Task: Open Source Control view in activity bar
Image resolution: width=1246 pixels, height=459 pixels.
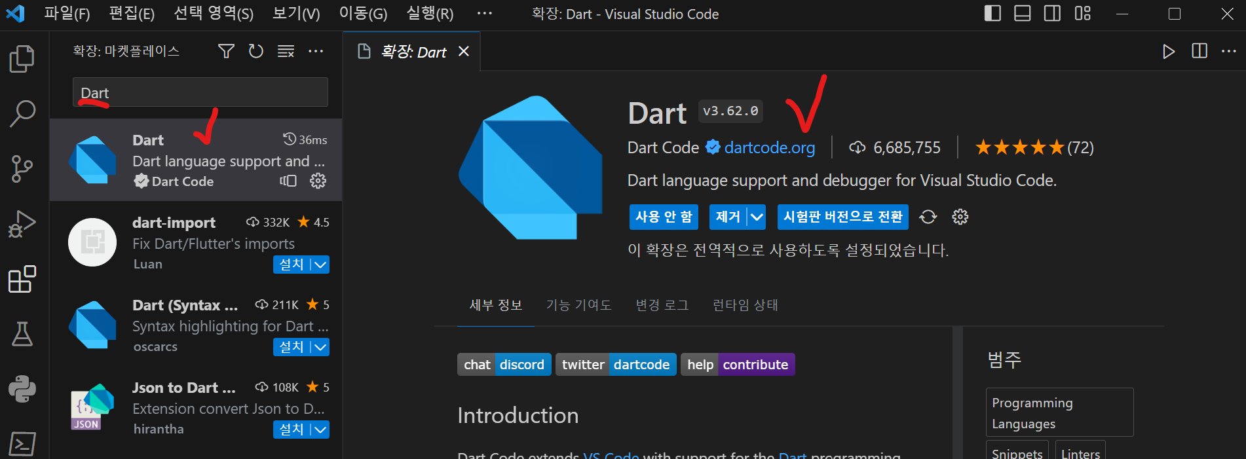Action: point(22,169)
